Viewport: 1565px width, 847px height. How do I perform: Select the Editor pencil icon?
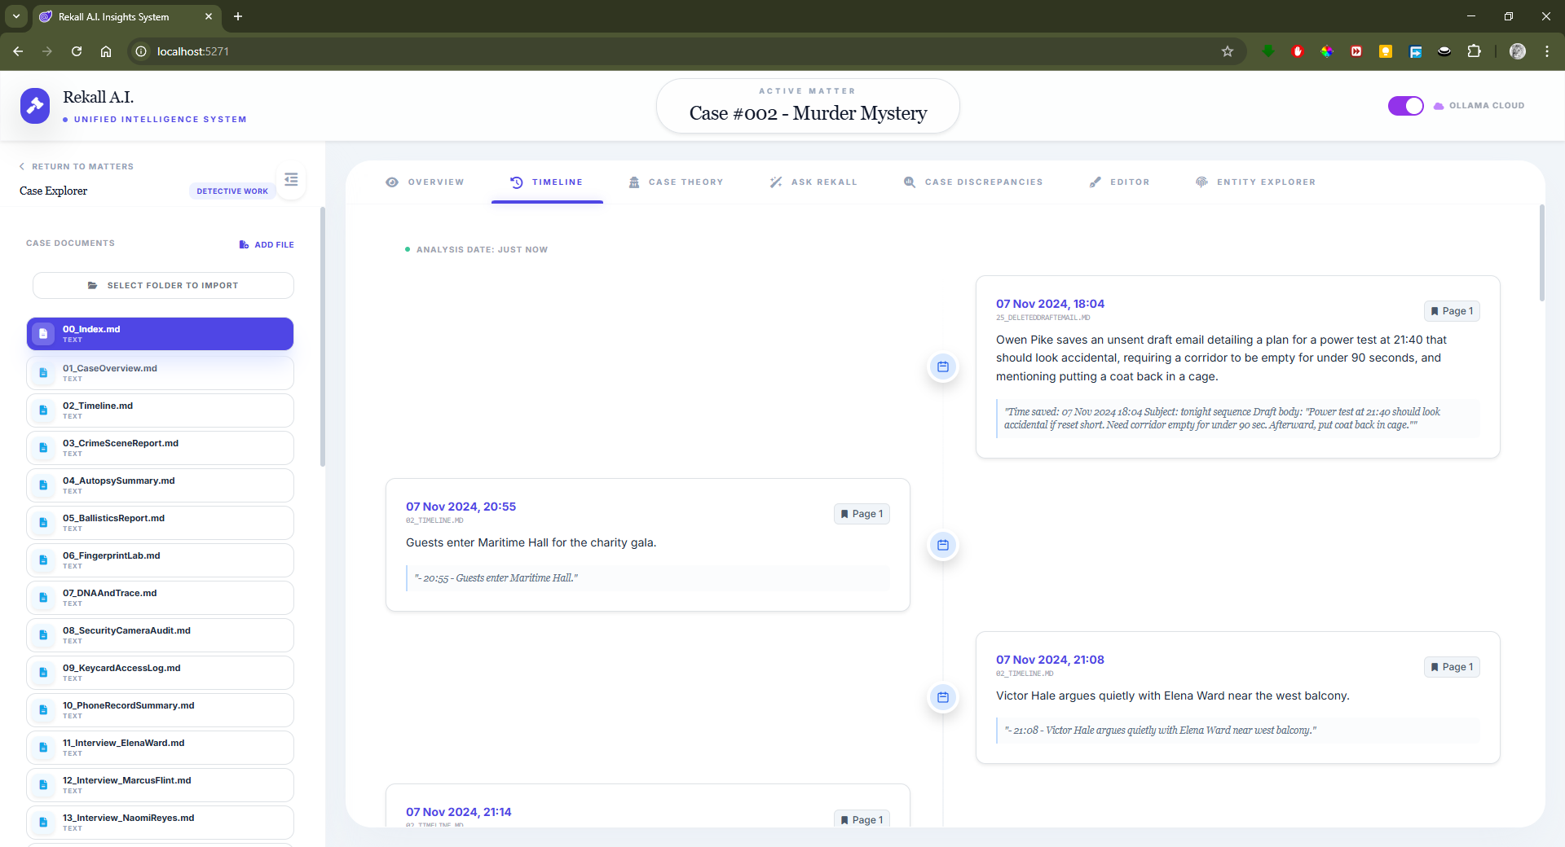click(1096, 182)
